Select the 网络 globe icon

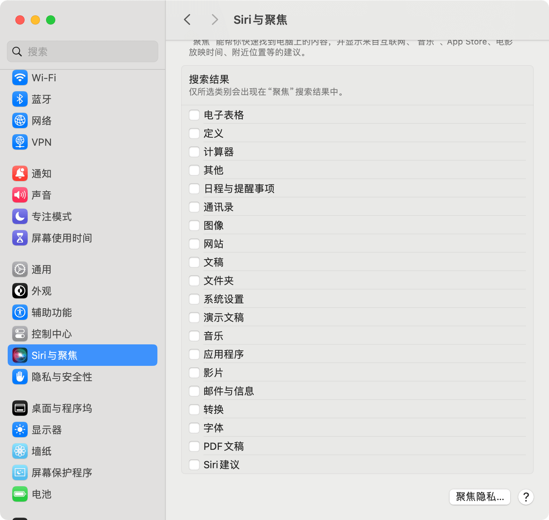click(x=20, y=121)
